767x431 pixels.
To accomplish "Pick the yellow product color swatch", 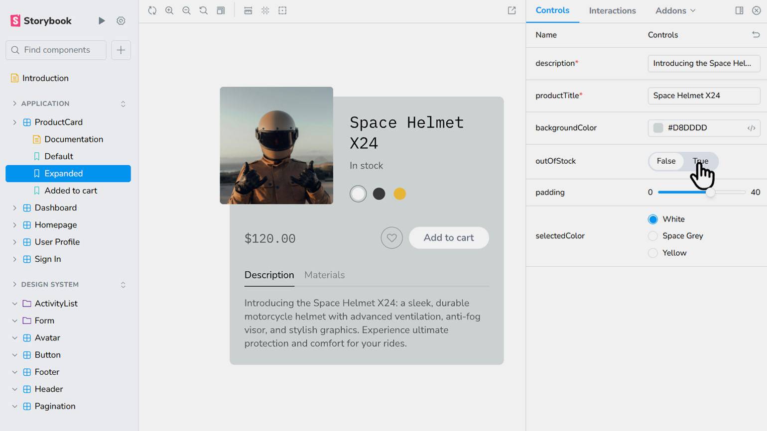I will 399,194.
